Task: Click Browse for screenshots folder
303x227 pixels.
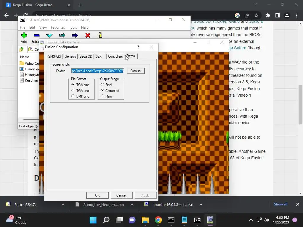Action: (x=136, y=71)
